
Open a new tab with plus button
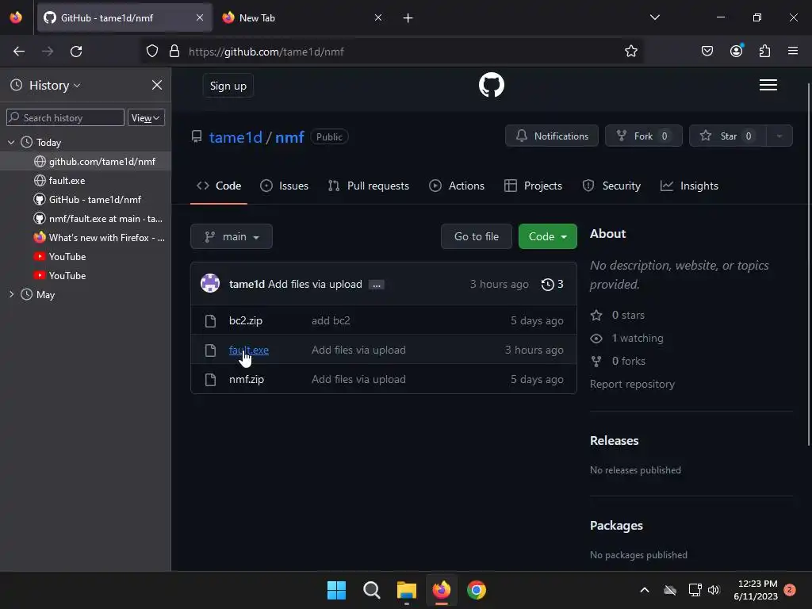pyautogui.click(x=408, y=18)
